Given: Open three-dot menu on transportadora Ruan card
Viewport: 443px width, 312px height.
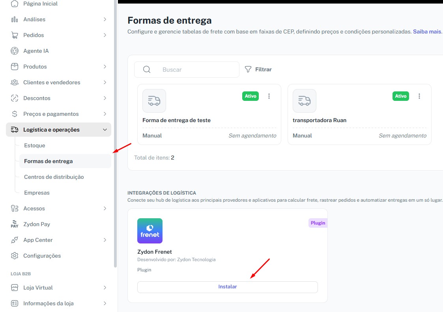Looking at the screenshot, I should click(x=419, y=96).
